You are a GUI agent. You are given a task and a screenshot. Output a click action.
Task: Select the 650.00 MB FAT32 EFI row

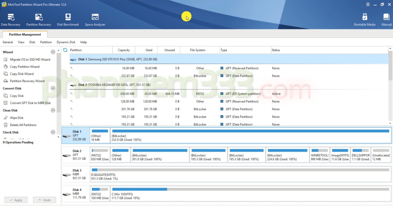(229, 94)
